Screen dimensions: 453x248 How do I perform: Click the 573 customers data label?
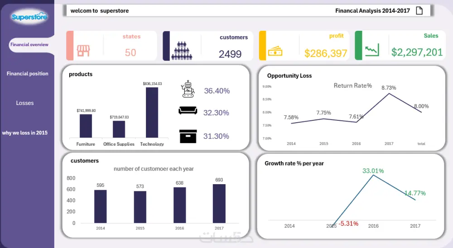click(140, 186)
